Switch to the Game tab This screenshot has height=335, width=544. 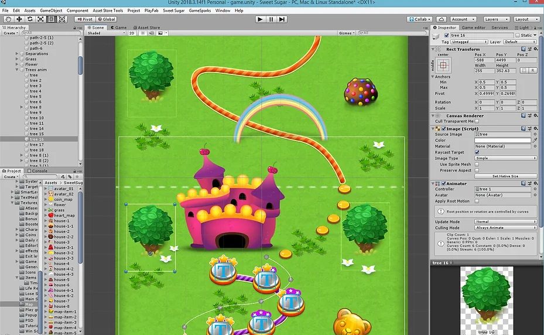coord(119,28)
